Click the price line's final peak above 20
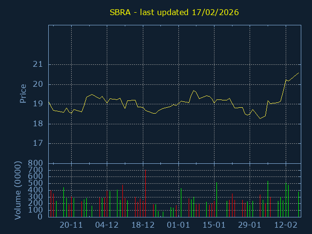Image resolution: width=312 pixels, height=234 pixels. tap(298, 73)
